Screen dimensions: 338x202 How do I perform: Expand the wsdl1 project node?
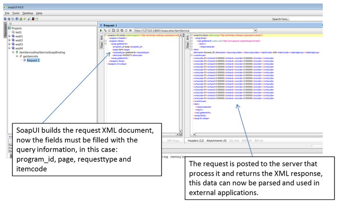9,36
